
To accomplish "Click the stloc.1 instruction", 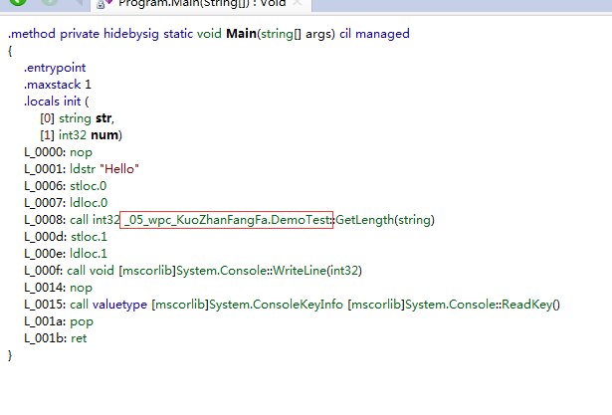I will point(89,237).
